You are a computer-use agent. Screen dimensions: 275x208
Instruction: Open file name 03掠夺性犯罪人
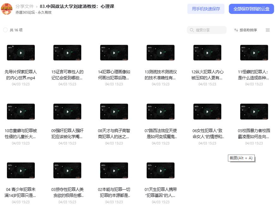pyautogui.click(x=67, y=193)
